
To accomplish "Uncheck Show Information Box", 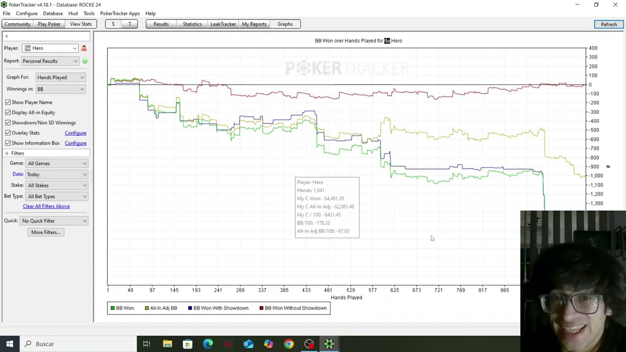I will [8, 143].
